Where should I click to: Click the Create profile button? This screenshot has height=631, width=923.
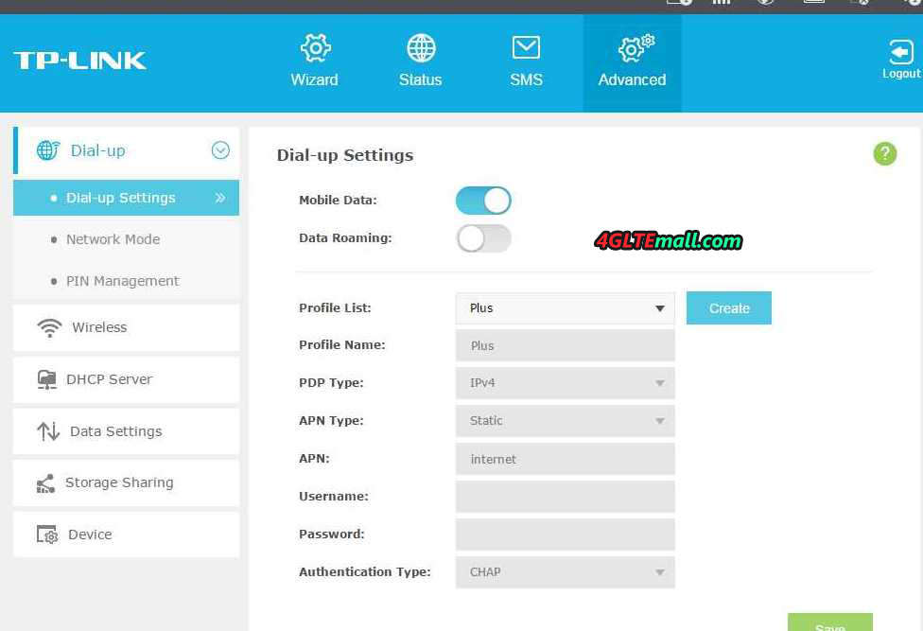728,308
